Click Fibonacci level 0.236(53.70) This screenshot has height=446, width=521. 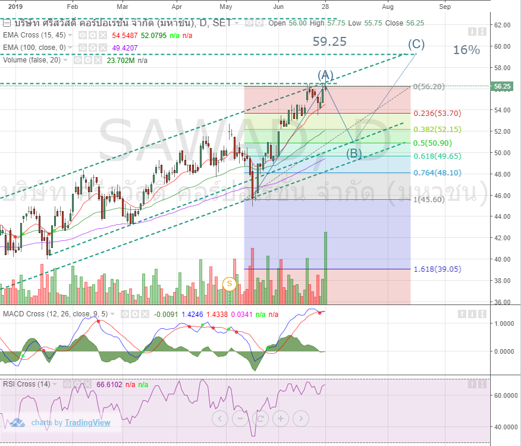pyautogui.click(x=437, y=114)
